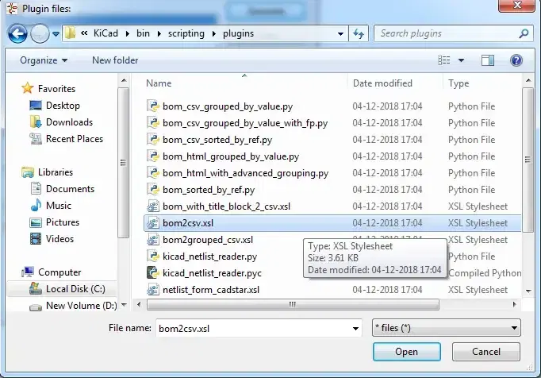The image size is (541, 378).
Task: Select file bom_csv_sorted_by_ref.py
Action: pos(217,140)
